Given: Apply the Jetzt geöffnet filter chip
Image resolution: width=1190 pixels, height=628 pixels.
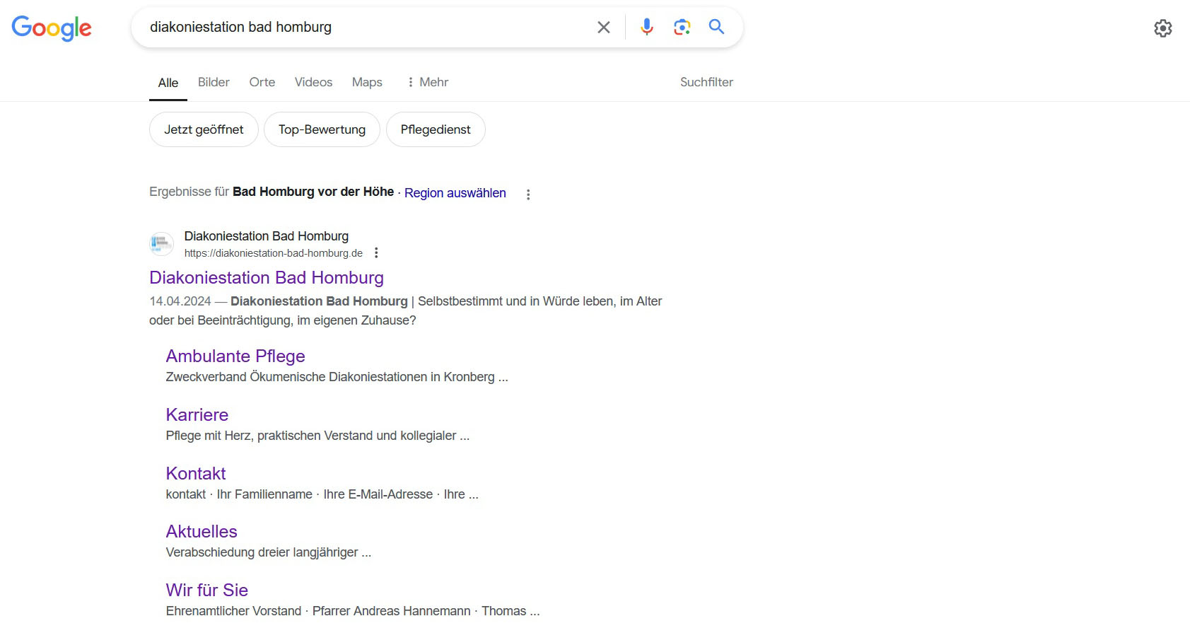Looking at the screenshot, I should (x=204, y=129).
